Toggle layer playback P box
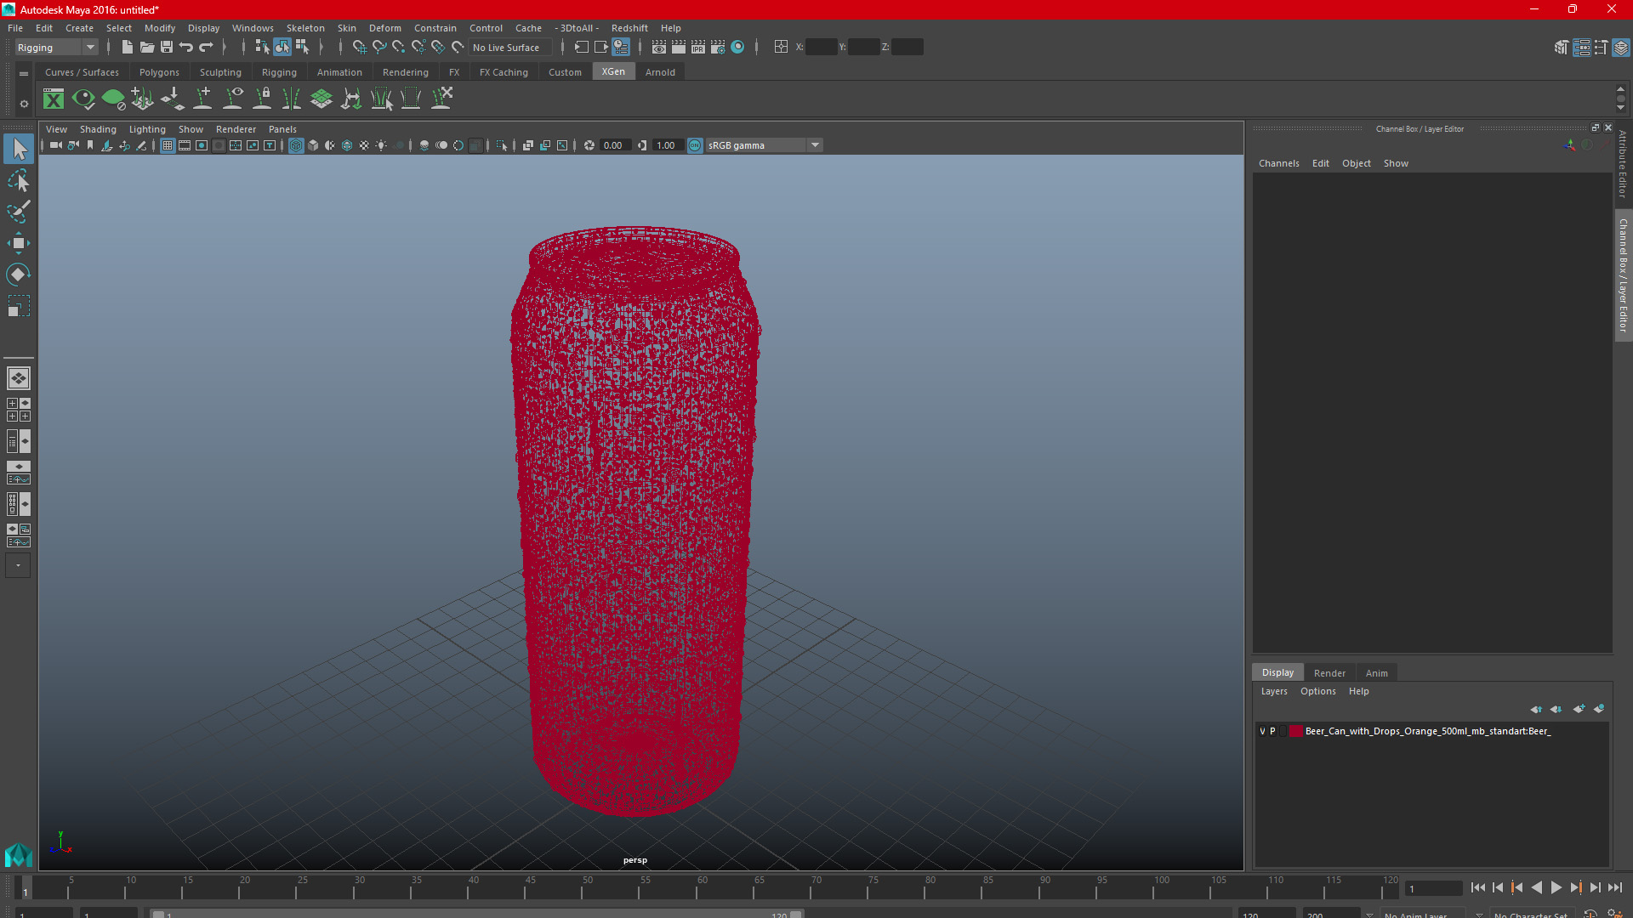Viewport: 1633px width, 918px height. pyautogui.click(x=1272, y=731)
